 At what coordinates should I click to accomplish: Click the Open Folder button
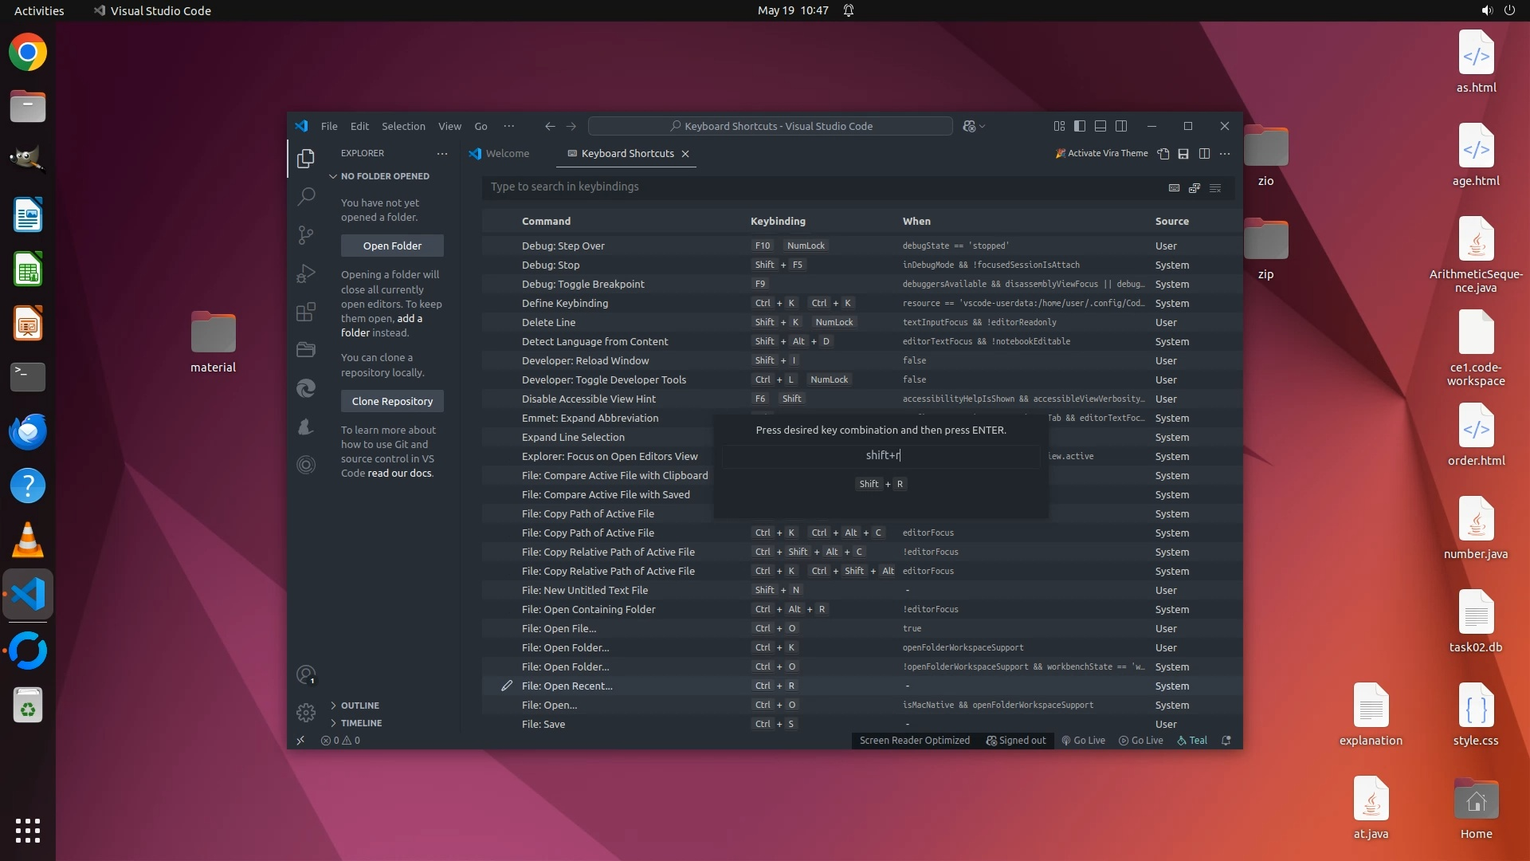pyautogui.click(x=392, y=246)
